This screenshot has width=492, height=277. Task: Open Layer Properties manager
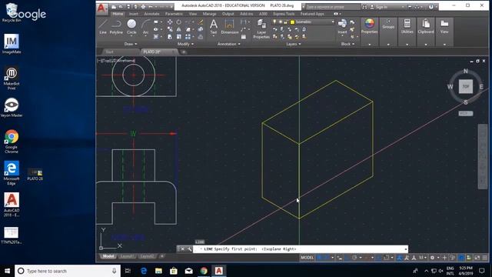pyautogui.click(x=261, y=29)
